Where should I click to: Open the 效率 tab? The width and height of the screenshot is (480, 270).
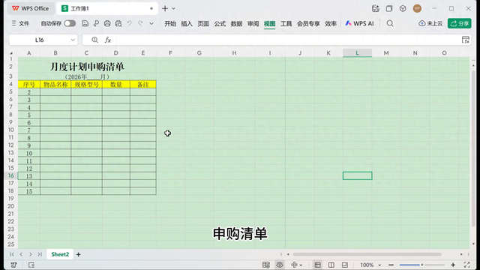331,23
